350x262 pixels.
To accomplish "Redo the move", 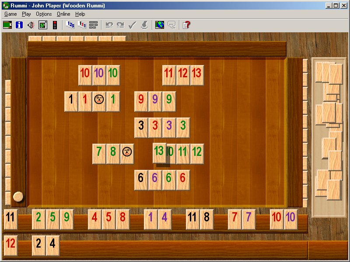I will [121, 25].
